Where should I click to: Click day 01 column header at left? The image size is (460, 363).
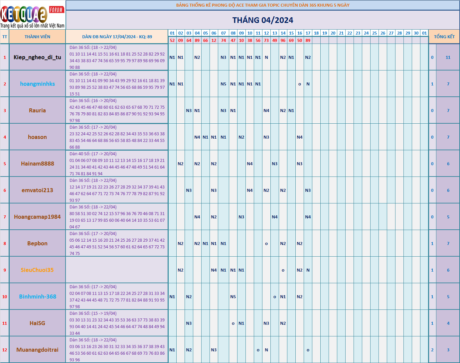[172, 33]
